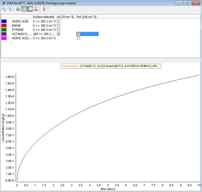
Task: Tick the Lid checkbox for STYRENE
Action: [x=59, y=30]
